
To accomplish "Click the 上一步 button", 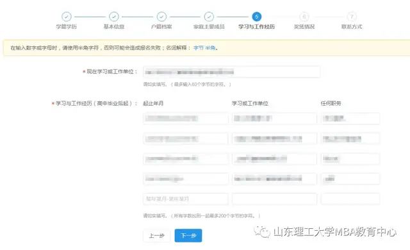I will click(x=156, y=236).
